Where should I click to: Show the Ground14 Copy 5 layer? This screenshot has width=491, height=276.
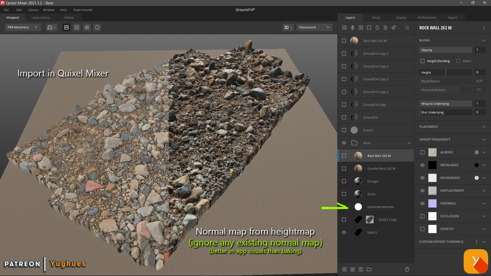(344, 53)
